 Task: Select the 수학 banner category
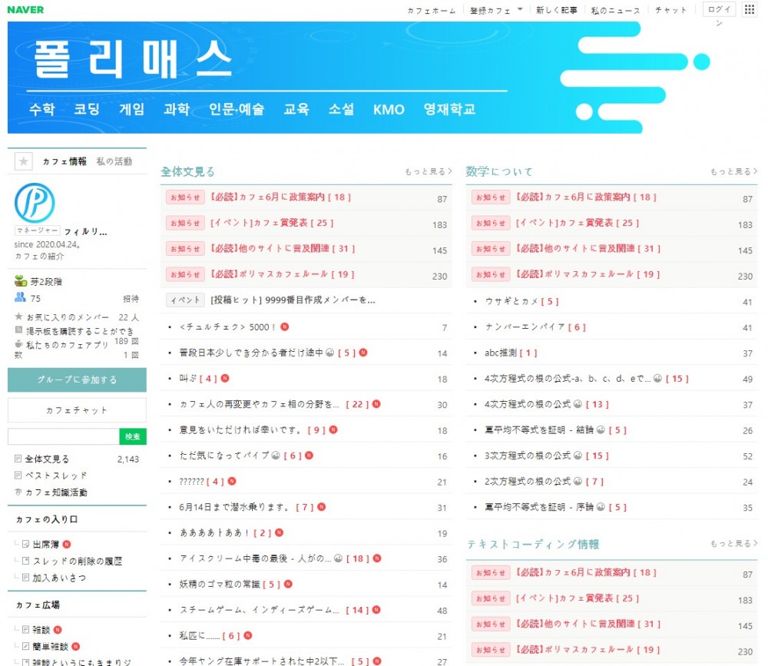[41, 109]
